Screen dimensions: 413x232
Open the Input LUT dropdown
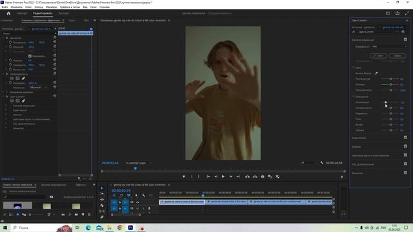pyautogui.click(x=389, y=46)
